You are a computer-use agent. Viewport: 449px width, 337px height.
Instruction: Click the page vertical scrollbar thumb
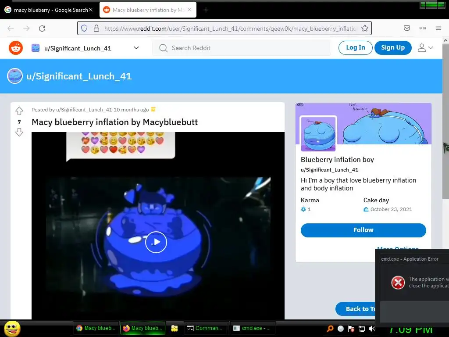coord(445,122)
